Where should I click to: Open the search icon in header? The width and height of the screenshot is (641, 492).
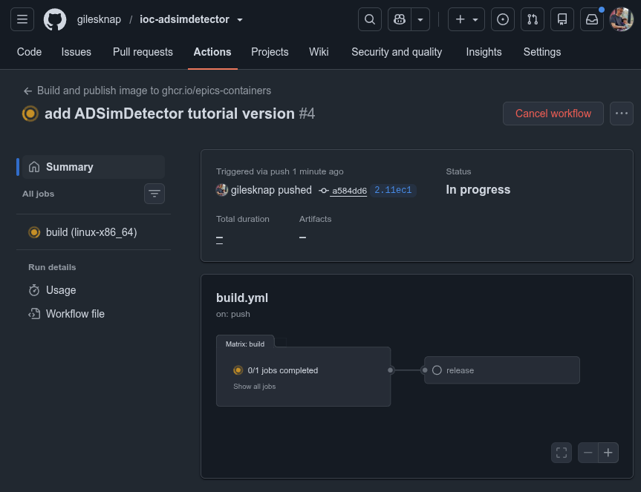[370, 19]
